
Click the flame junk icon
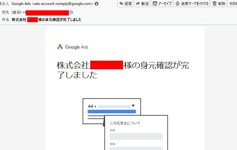(x=177, y=3)
